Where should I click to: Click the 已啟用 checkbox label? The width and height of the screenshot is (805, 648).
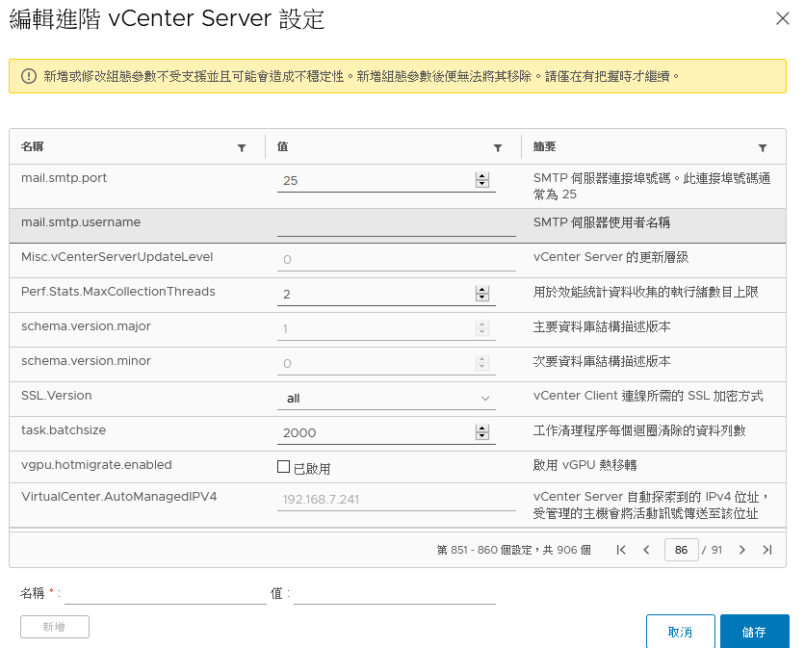tap(312, 469)
